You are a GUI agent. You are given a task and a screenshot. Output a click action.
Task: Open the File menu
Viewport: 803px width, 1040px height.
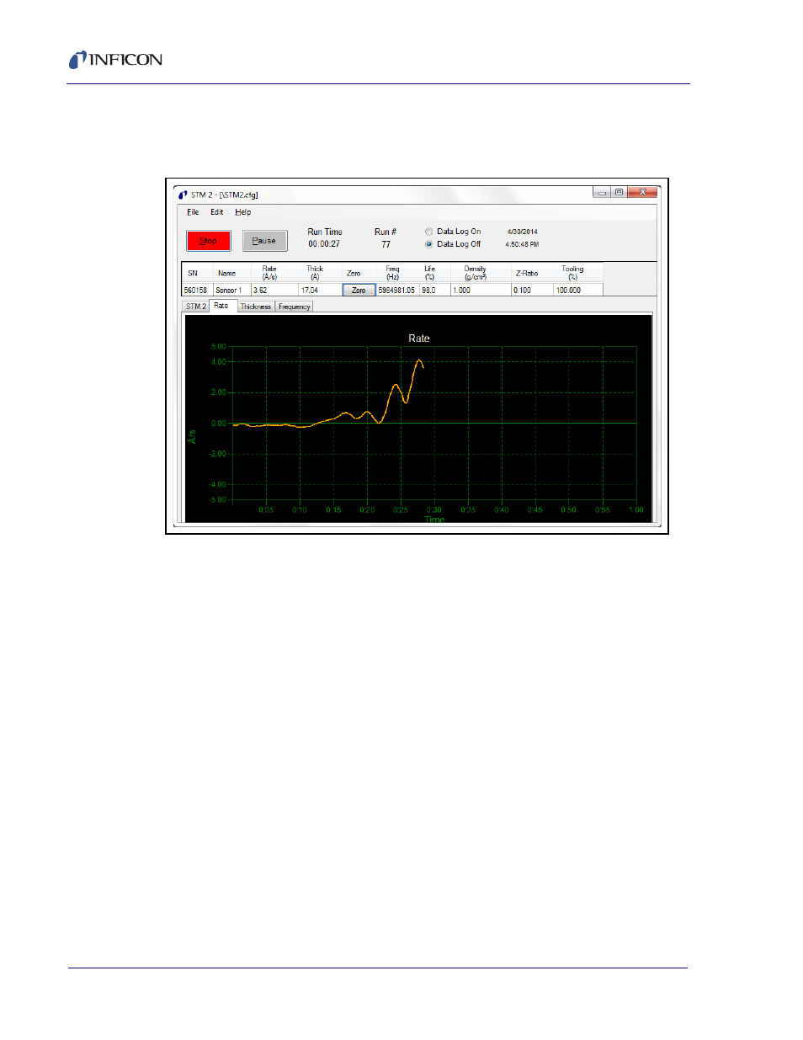pos(193,212)
